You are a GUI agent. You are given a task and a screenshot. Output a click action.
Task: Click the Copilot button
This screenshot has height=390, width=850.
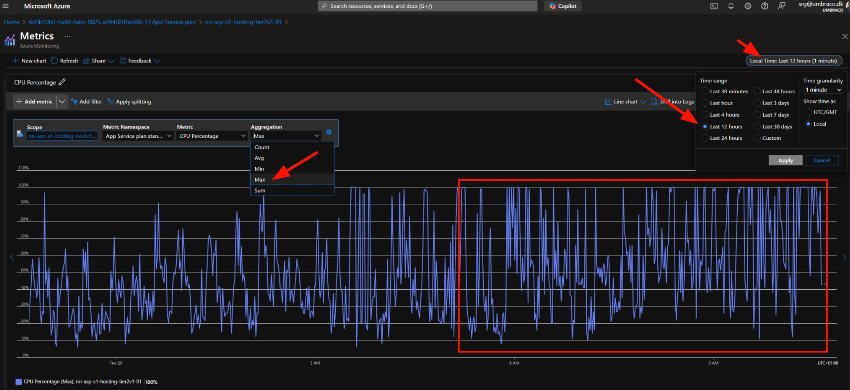[x=563, y=6]
